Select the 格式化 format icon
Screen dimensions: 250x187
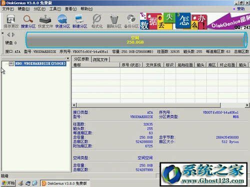click(x=97, y=21)
